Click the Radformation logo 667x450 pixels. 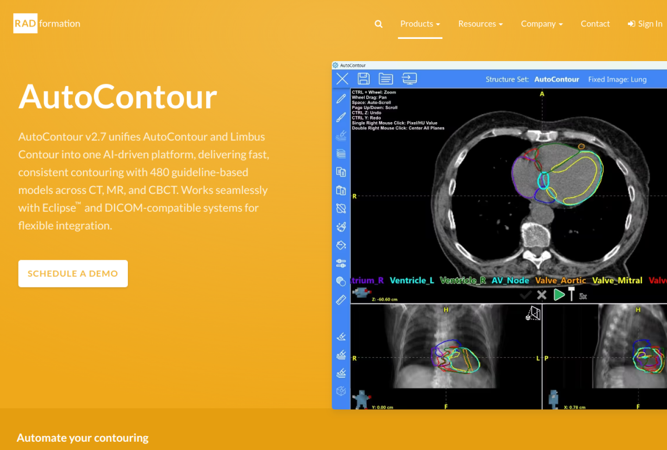pos(47,24)
